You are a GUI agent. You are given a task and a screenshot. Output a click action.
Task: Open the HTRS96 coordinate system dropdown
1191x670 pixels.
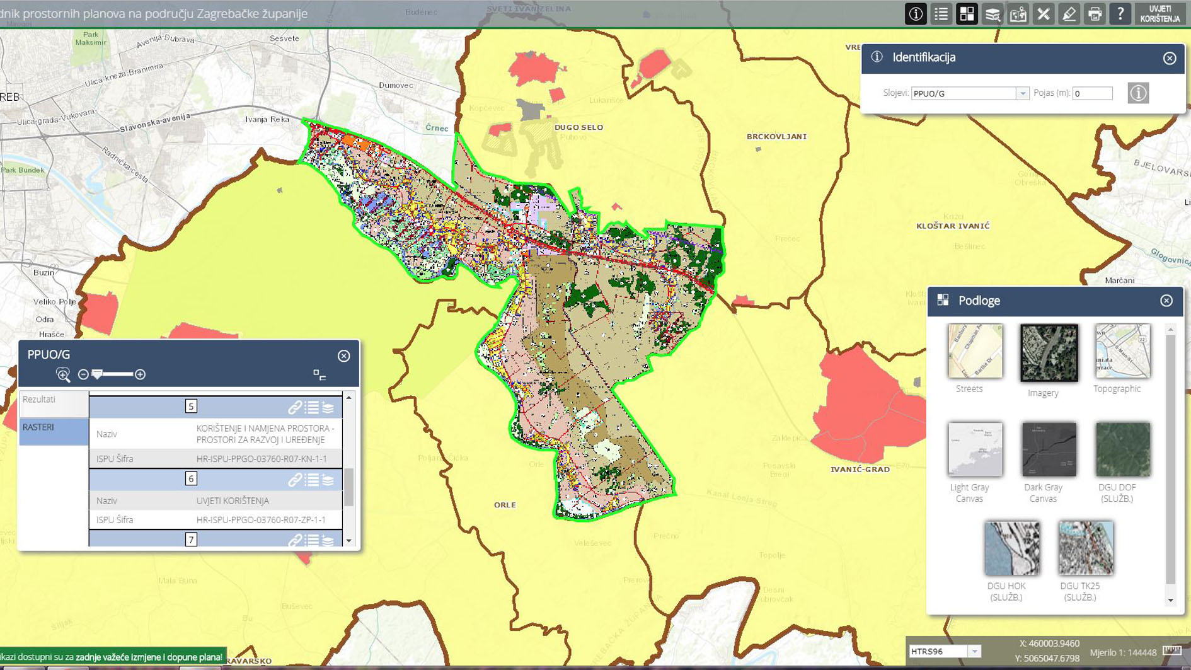click(974, 651)
